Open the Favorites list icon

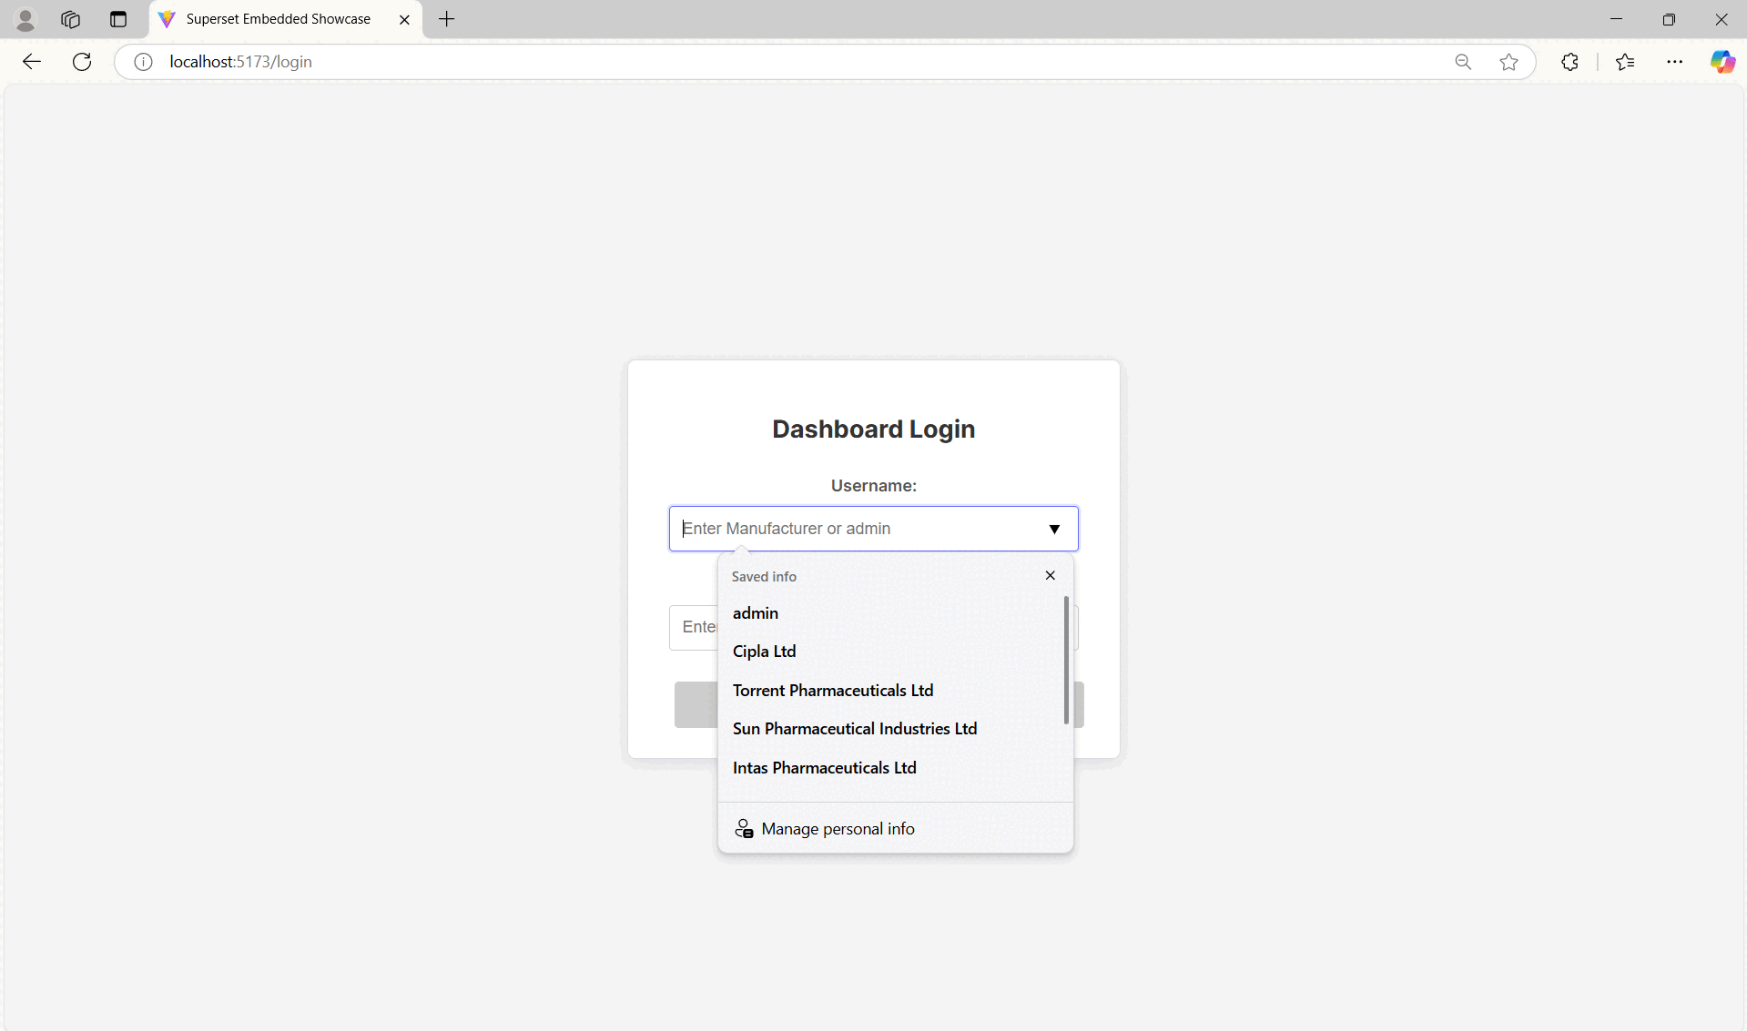pyautogui.click(x=1625, y=61)
